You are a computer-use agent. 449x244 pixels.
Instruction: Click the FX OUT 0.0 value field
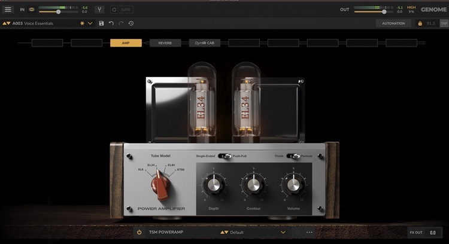coord(433,233)
